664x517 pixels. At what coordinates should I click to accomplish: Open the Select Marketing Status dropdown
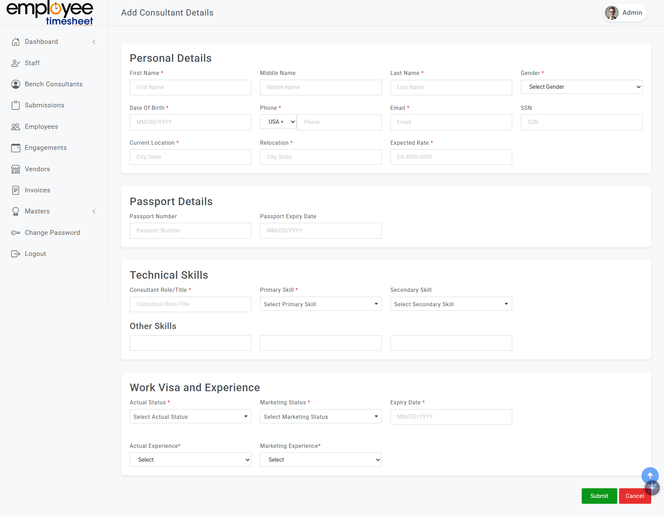pos(321,417)
